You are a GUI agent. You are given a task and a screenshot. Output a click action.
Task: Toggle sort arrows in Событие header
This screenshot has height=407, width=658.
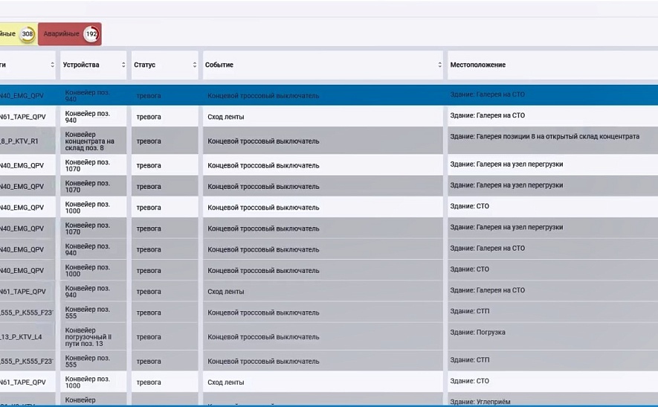[x=440, y=65]
